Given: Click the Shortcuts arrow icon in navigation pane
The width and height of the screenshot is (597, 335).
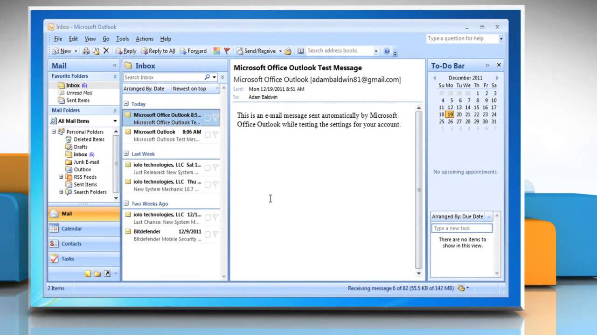Looking at the screenshot, I should pyautogui.click(x=107, y=274).
